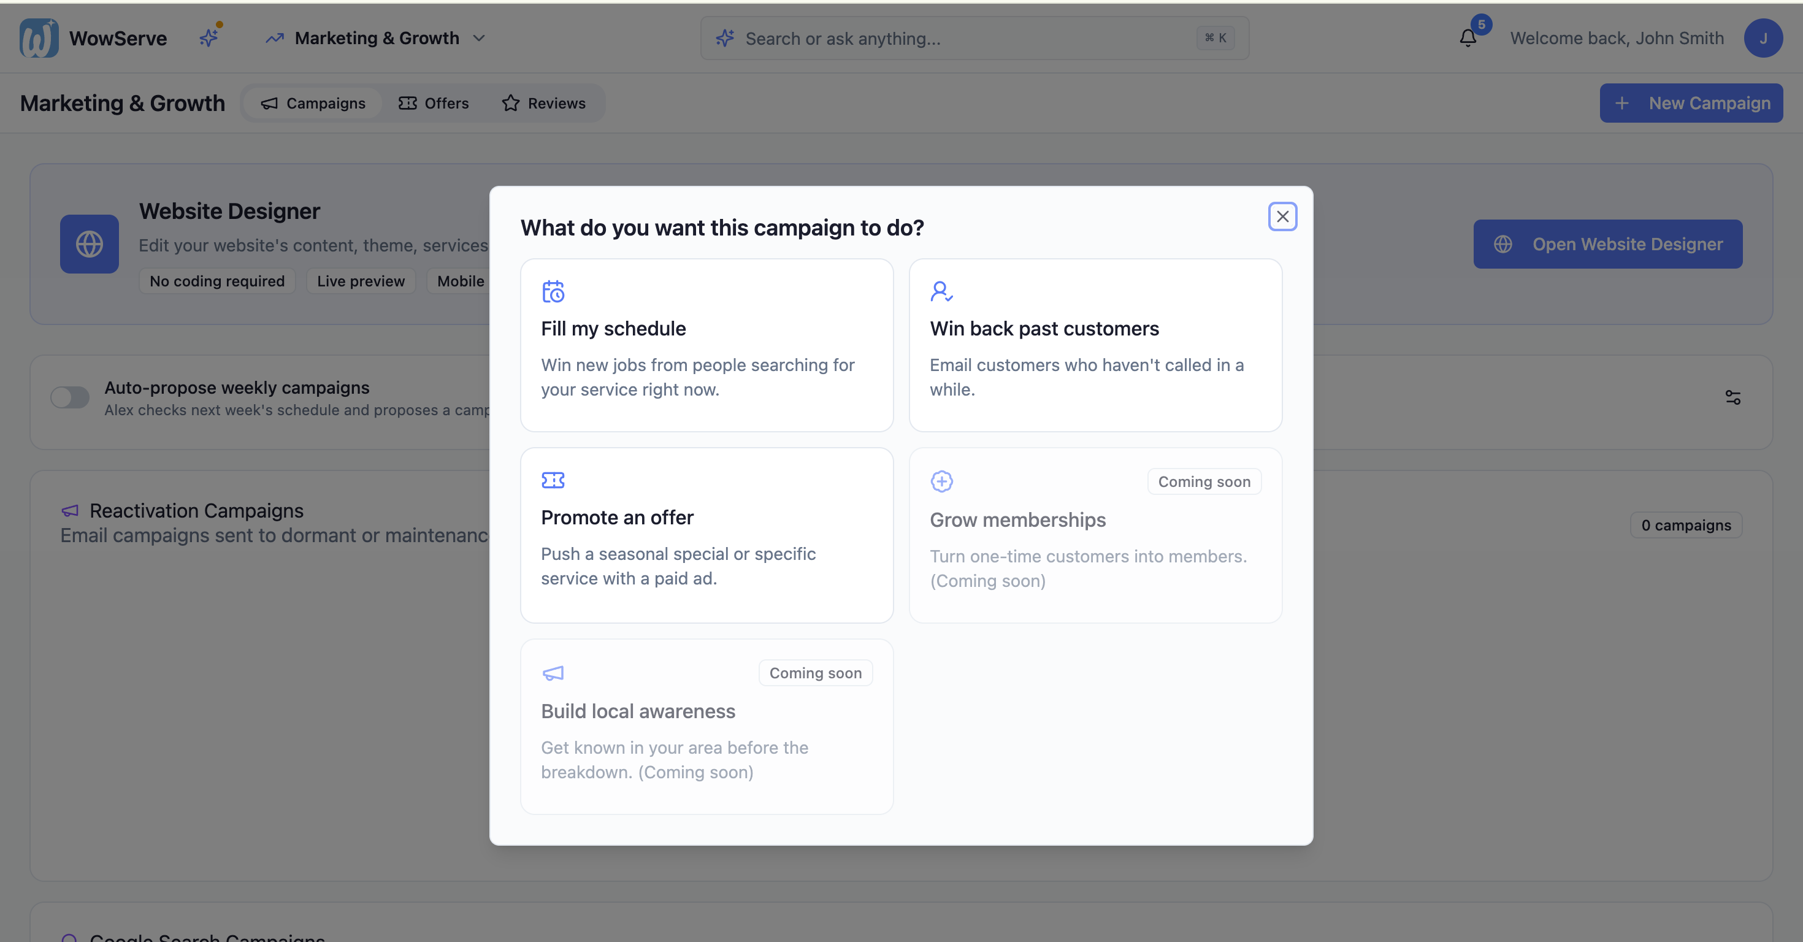Click the megaphone icon beside Reactivation Campaigns
Image resolution: width=1803 pixels, height=942 pixels.
70,511
